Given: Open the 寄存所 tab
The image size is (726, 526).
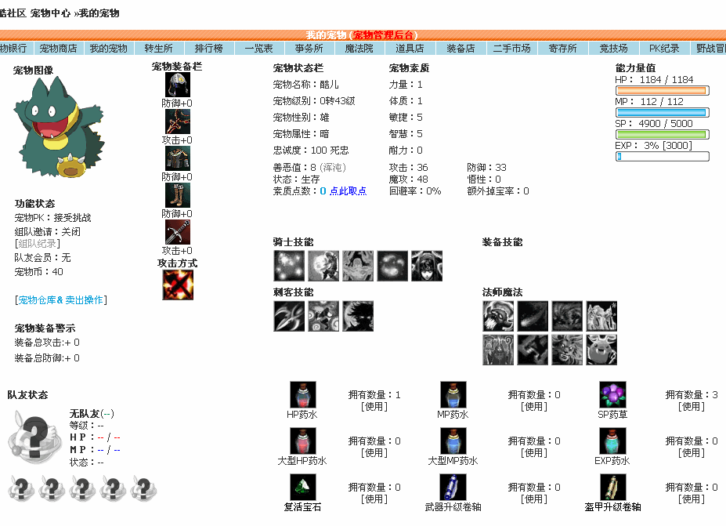Looking at the screenshot, I should pos(562,48).
